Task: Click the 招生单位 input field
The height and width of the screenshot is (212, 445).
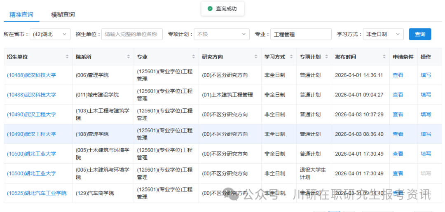Action: coord(132,34)
